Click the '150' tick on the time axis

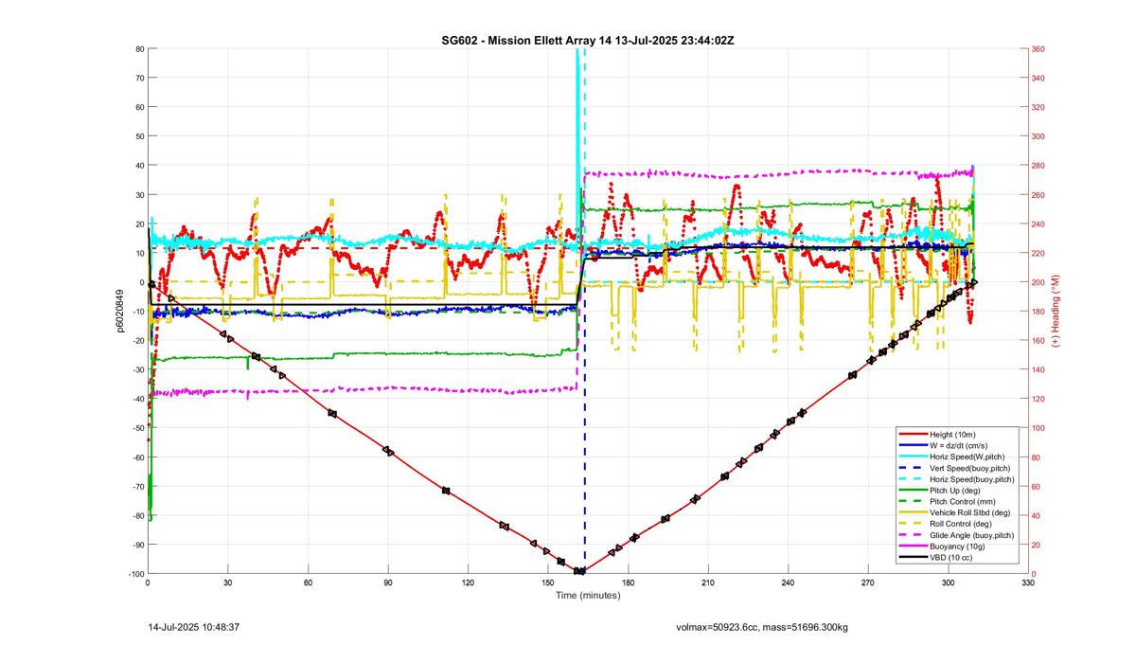[x=548, y=583]
